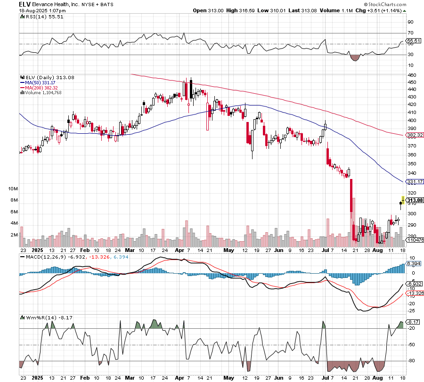Click the Mar label on bottom date axis
Image resolution: width=424 pixels, height=382 pixels.
[130, 378]
